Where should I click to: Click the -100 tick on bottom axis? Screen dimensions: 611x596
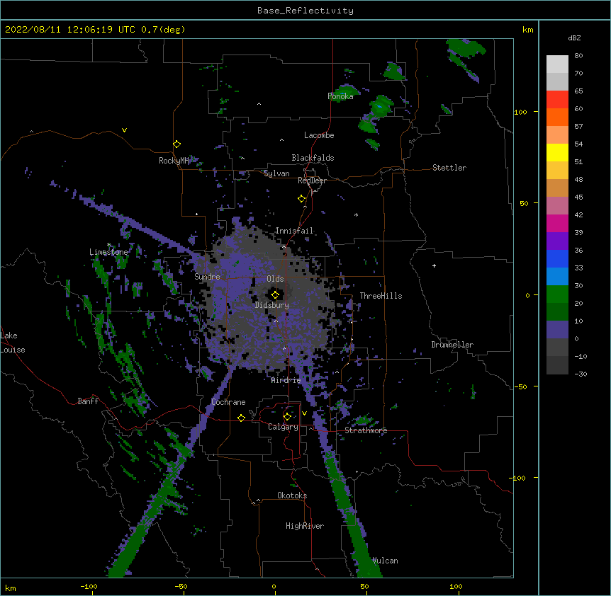tap(89, 586)
